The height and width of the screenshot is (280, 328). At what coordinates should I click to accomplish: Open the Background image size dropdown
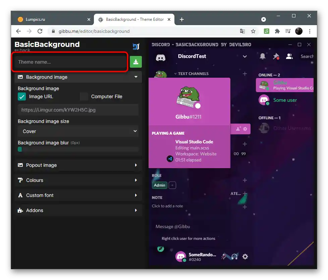78,131
